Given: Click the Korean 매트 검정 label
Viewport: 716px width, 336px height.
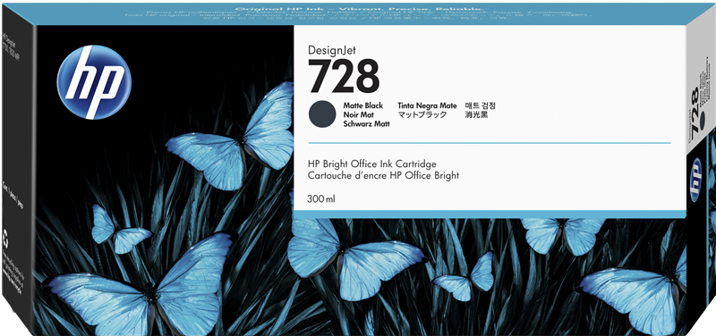Looking at the screenshot, I should [x=481, y=105].
